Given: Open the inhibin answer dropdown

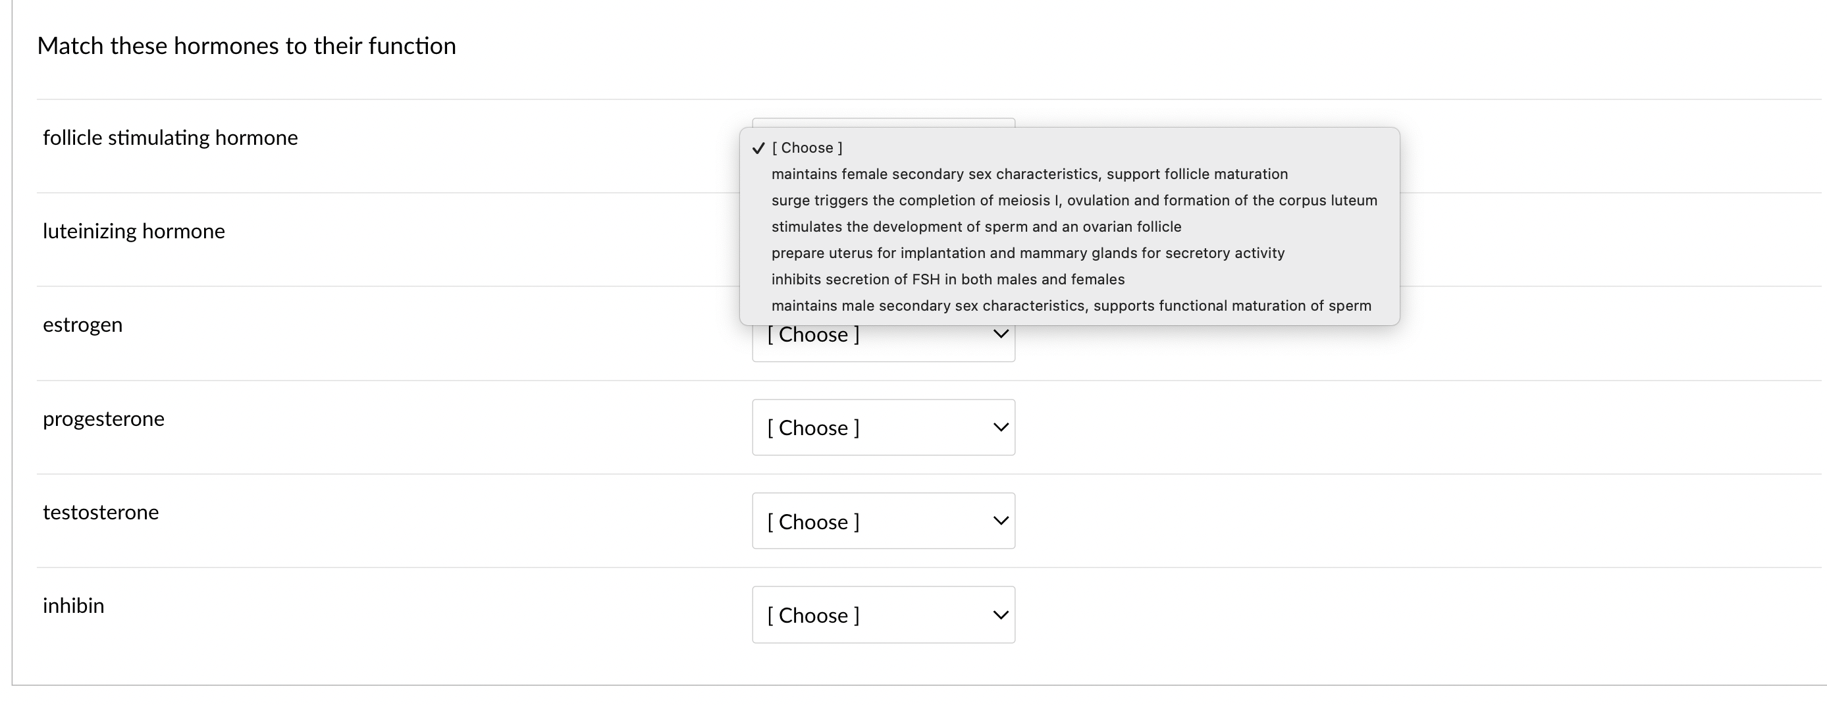Looking at the screenshot, I should coord(882,614).
